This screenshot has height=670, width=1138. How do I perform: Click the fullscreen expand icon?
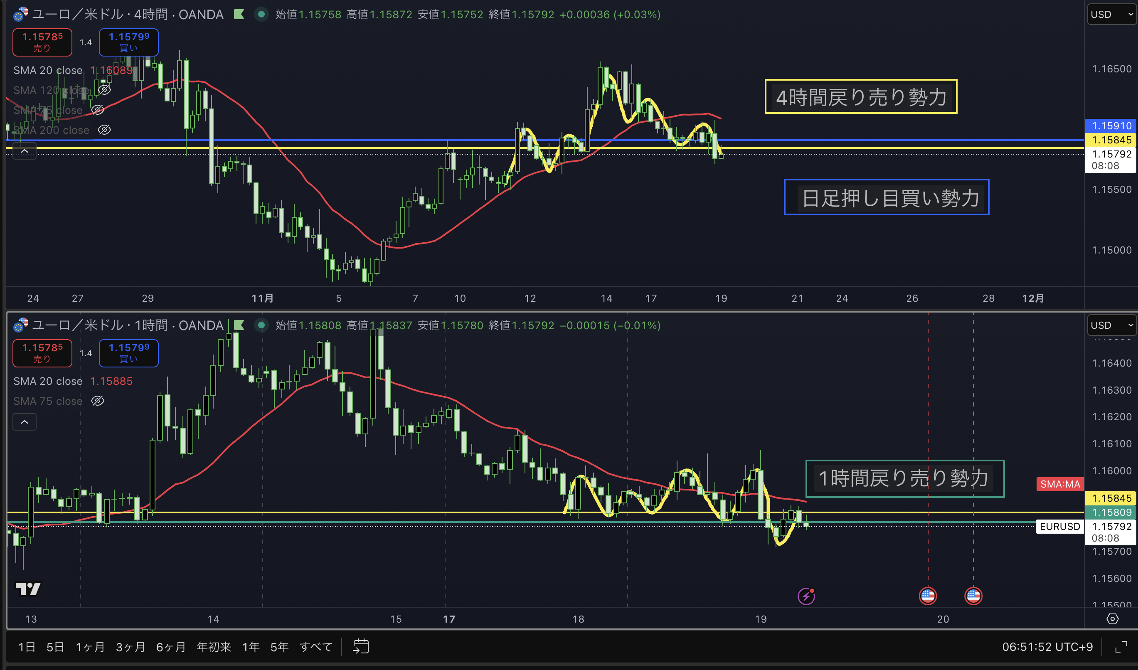pyautogui.click(x=1121, y=647)
